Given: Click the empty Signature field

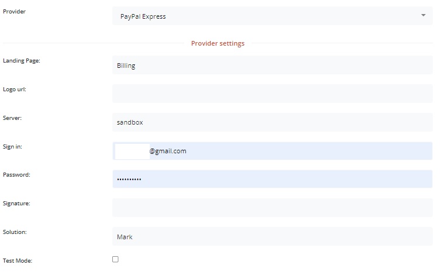Looking at the screenshot, I should pos(272,208).
